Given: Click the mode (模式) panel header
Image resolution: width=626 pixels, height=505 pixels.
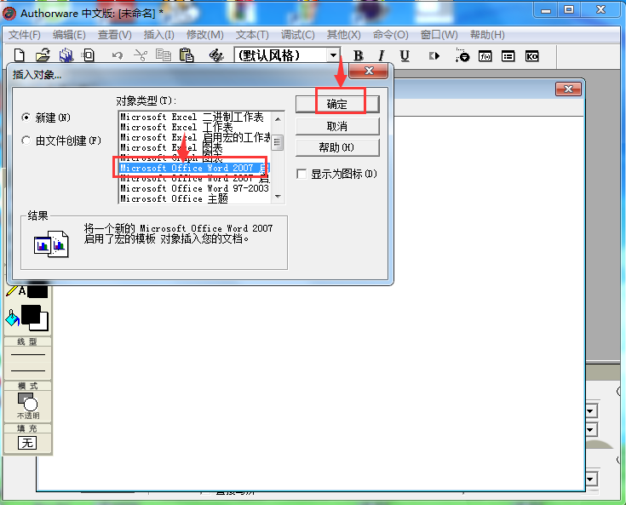Looking at the screenshot, I should 27,386.
